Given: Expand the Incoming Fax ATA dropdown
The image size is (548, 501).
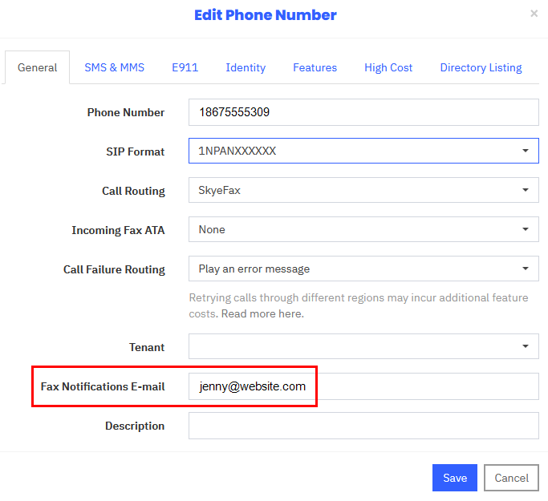Looking at the screenshot, I should click(x=363, y=229).
